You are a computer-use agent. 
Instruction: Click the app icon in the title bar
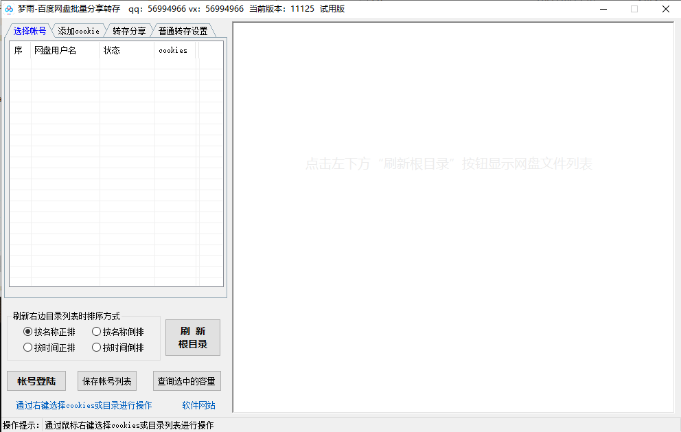click(x=9, y=9)
